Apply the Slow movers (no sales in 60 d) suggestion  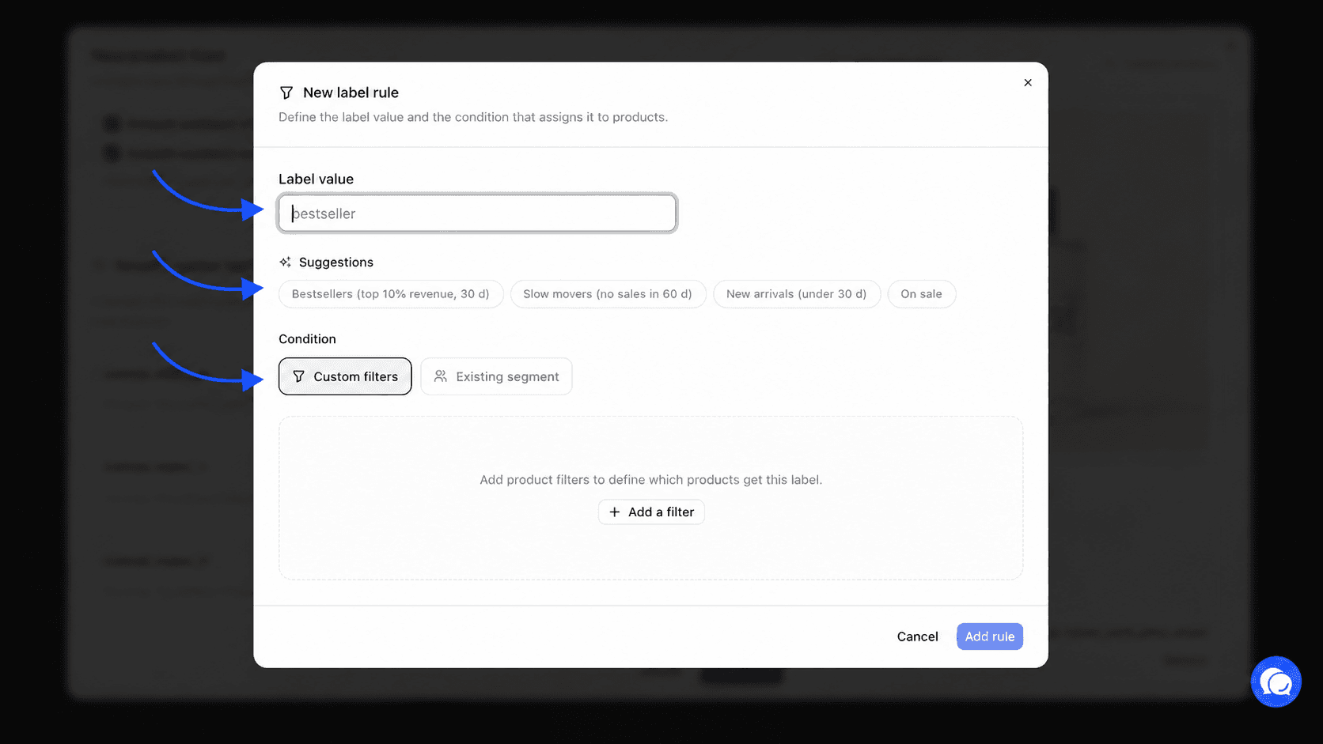click(x=608, y=294)
